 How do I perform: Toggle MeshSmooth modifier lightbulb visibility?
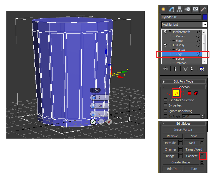(166, 32)
